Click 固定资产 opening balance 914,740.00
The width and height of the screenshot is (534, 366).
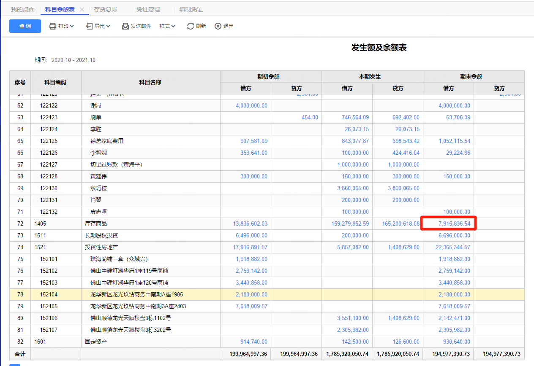[x=253, y=342]
